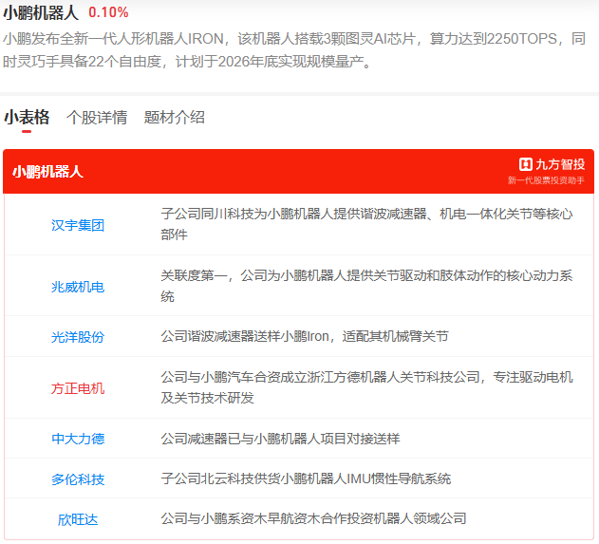Click the 新一代股票投资助手 tagline
This screenshot has width=599, height=544.
[546, 180]
